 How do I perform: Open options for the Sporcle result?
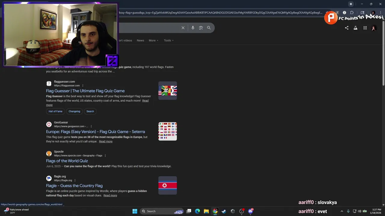click(x=105, y=156)
